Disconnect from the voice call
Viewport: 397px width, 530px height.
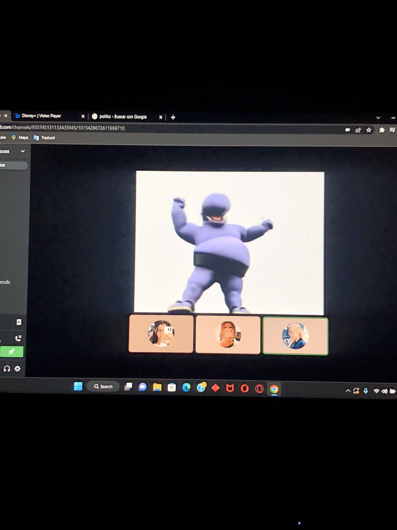pyautogui.click(x=18, y=338)
